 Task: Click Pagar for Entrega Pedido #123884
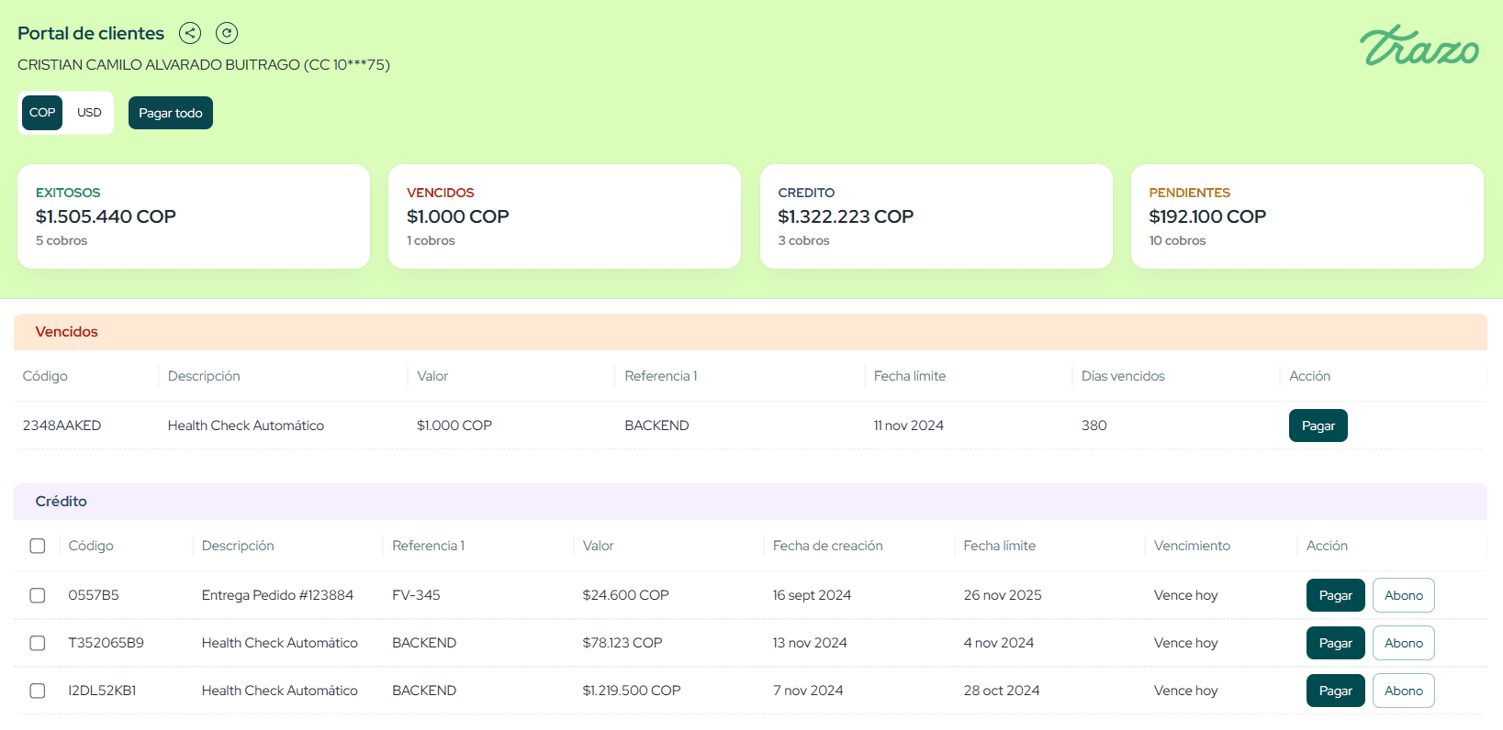[1335, 595]
